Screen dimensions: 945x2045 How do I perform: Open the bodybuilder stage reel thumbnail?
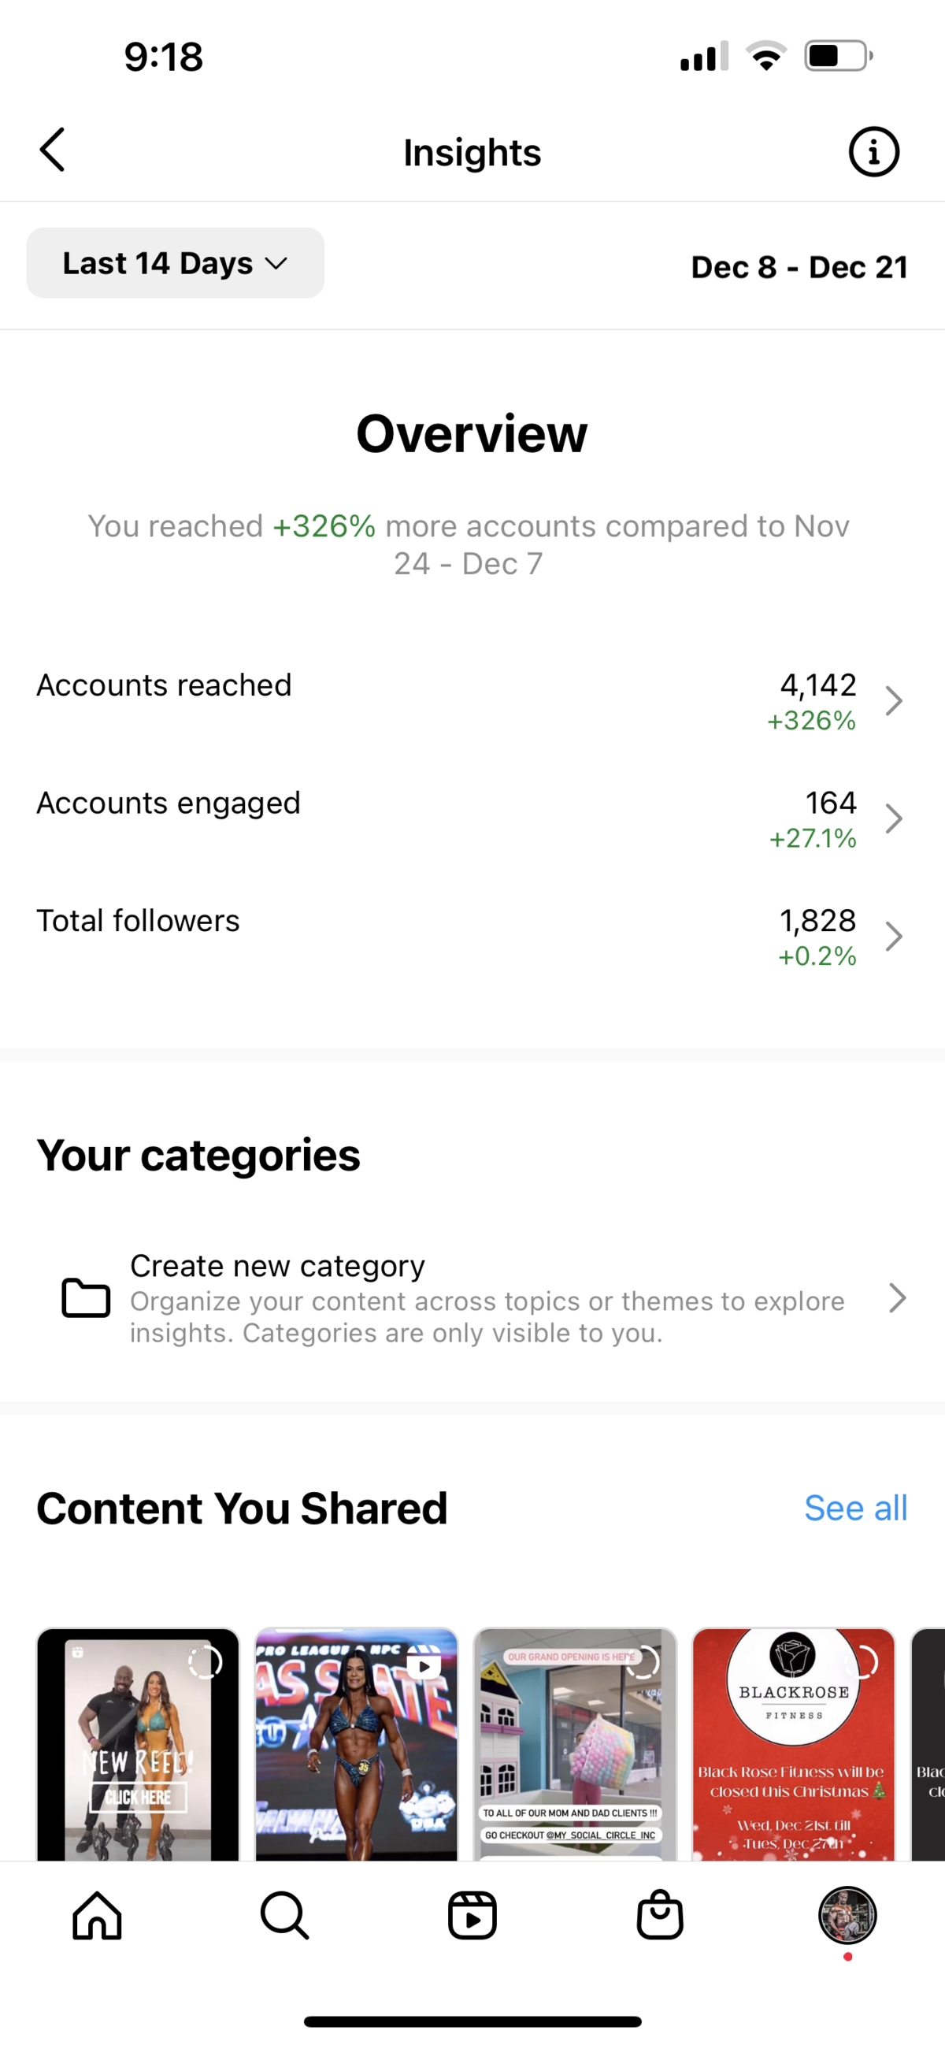click(356, 1744)
